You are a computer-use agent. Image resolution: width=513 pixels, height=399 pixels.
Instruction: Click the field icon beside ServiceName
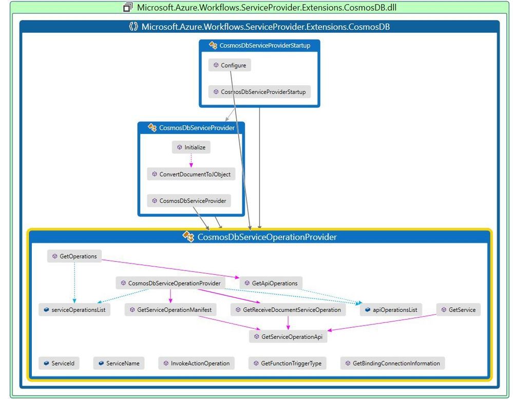(x=101, y=363)
